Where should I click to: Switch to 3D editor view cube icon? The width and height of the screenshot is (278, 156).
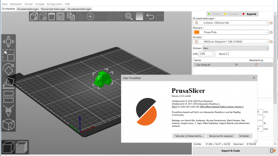8,147
